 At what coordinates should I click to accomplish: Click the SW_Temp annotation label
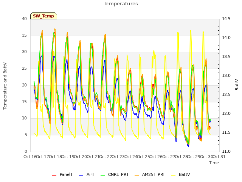[x=43, y=16]
